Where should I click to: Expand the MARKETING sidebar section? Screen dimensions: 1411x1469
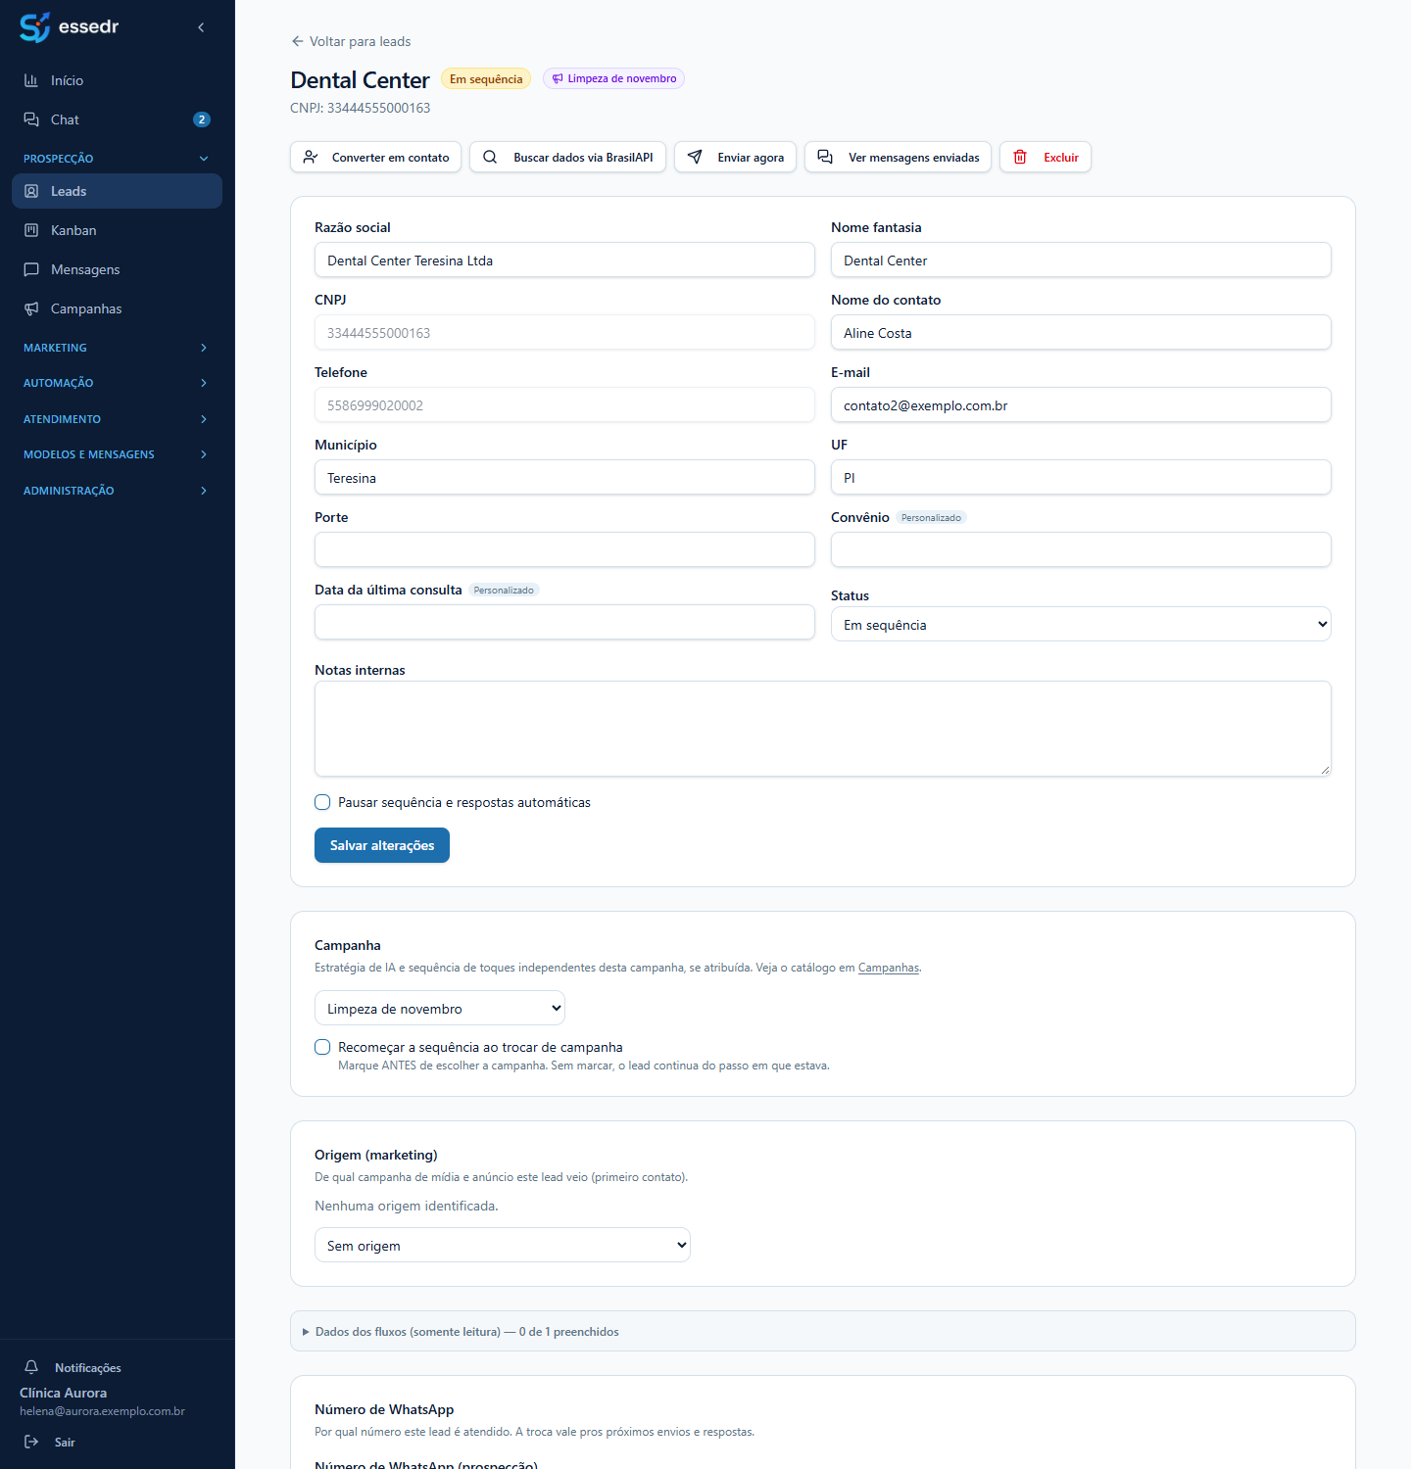click(117, 348)
